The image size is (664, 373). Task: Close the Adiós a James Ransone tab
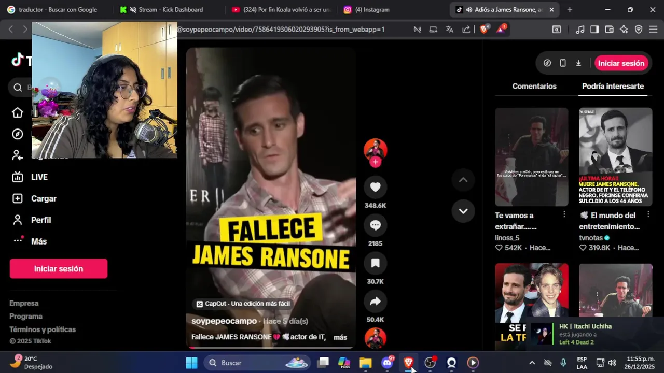[x=551, y=10]
